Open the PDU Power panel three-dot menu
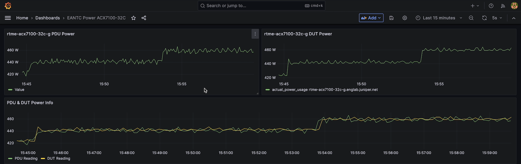The image size is (521, 164). tap(255, 34)
